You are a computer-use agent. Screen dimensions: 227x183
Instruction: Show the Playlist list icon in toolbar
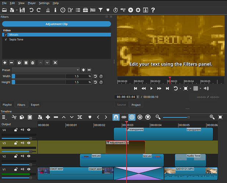pyautogui.click(x=78, y=10)
